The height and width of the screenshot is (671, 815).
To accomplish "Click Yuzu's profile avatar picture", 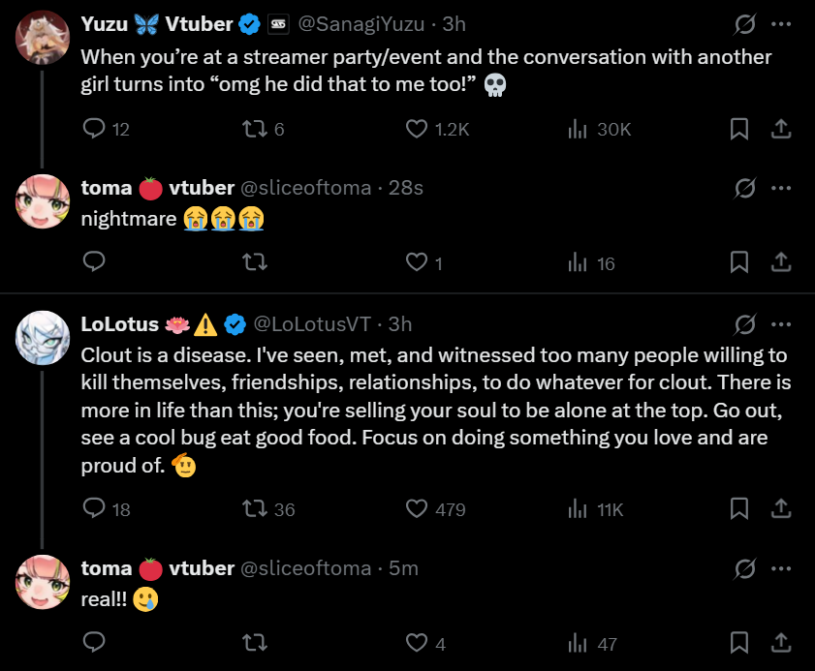I will (42, 38).
